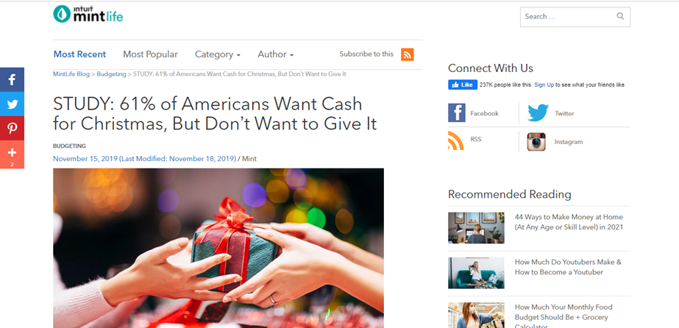Share article via Facebook sidebar icon

(12, 79)
